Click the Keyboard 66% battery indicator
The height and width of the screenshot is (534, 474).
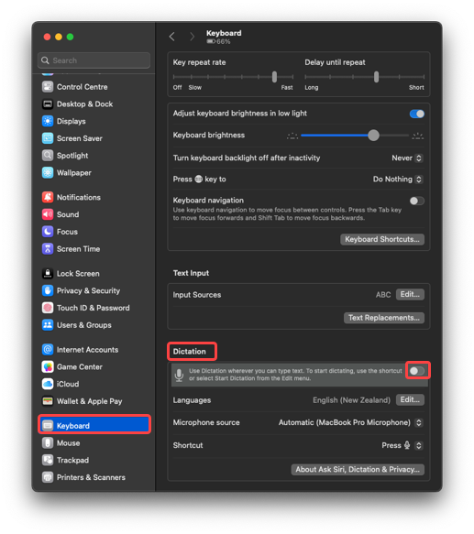[x=218, y=41]
